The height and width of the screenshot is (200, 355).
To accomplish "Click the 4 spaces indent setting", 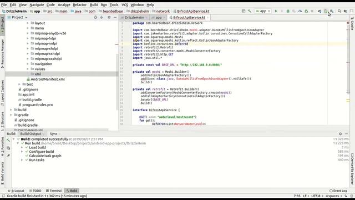I will [x=332, y=196].
